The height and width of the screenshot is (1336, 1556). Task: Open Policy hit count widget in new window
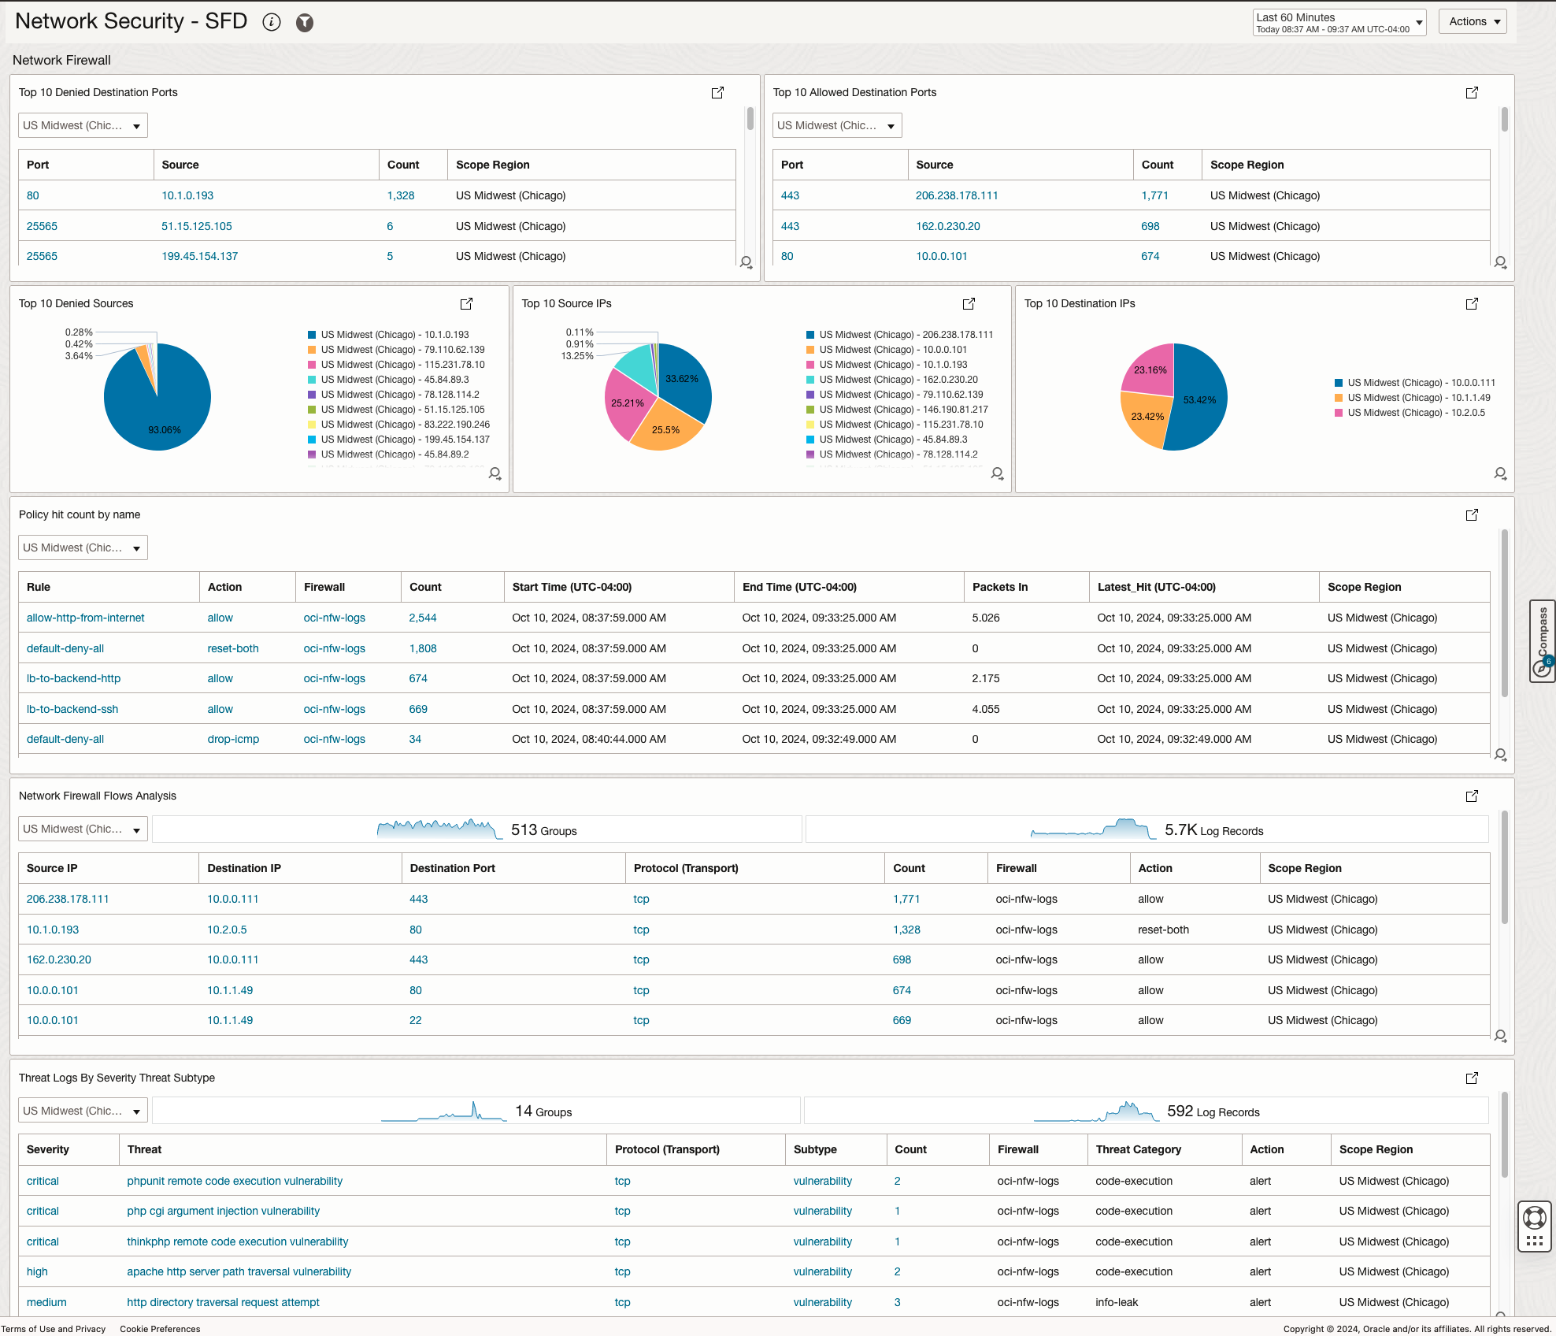(x=1473, y=514)
